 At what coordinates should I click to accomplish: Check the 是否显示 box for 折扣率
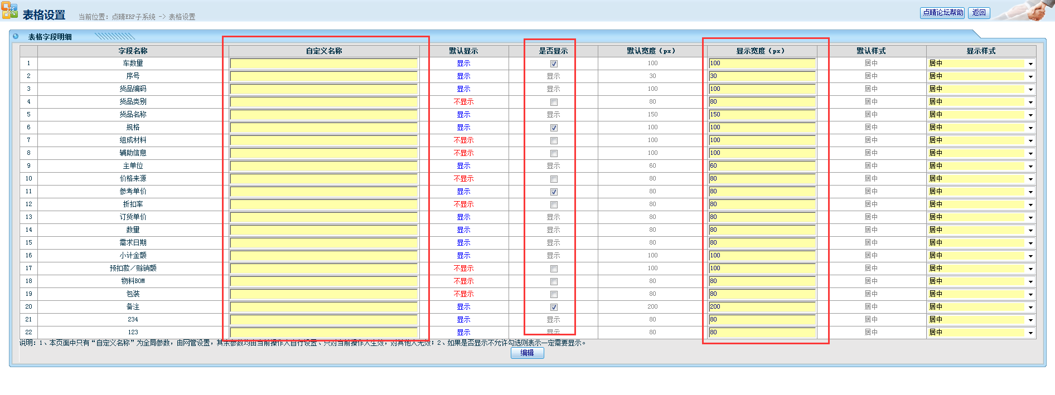tap(554, 204)
